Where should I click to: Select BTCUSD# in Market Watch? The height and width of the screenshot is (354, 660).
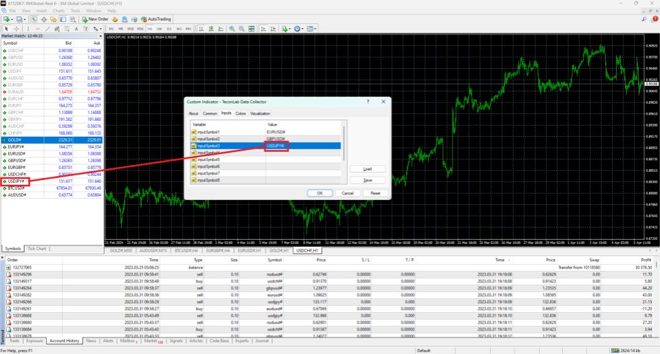[52, 188]
